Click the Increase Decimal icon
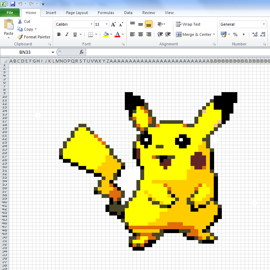 (255, 34)
